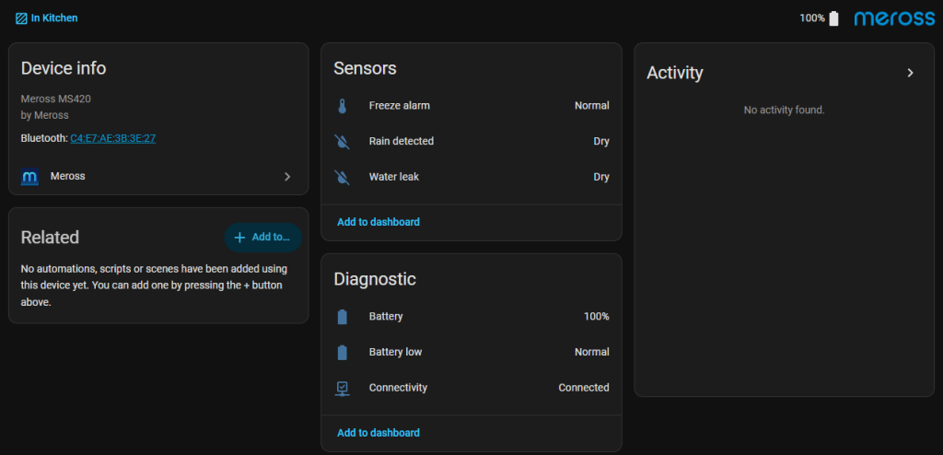Open the Battery diagnostic entry
This screenshot has height=455, width=943.
point(471,317)
